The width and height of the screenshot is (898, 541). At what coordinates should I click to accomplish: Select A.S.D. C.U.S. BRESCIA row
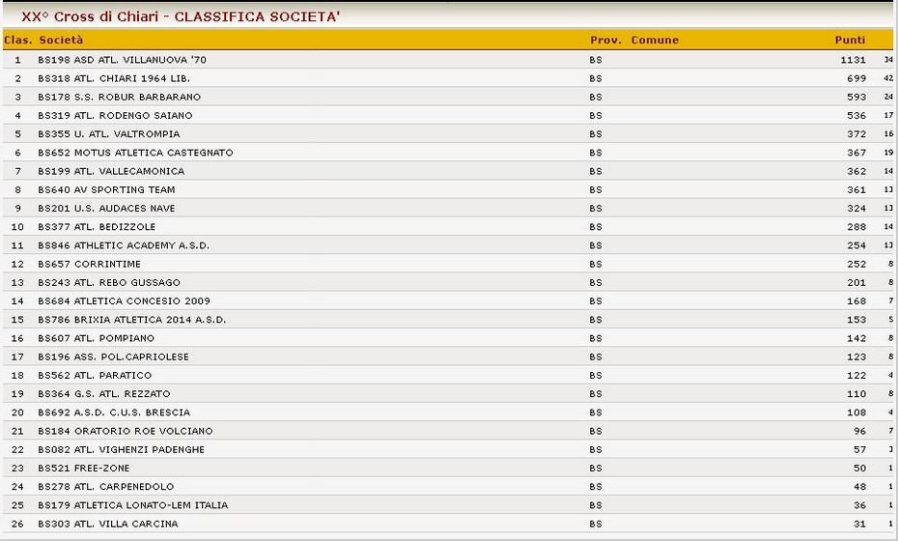click(449, 413)
